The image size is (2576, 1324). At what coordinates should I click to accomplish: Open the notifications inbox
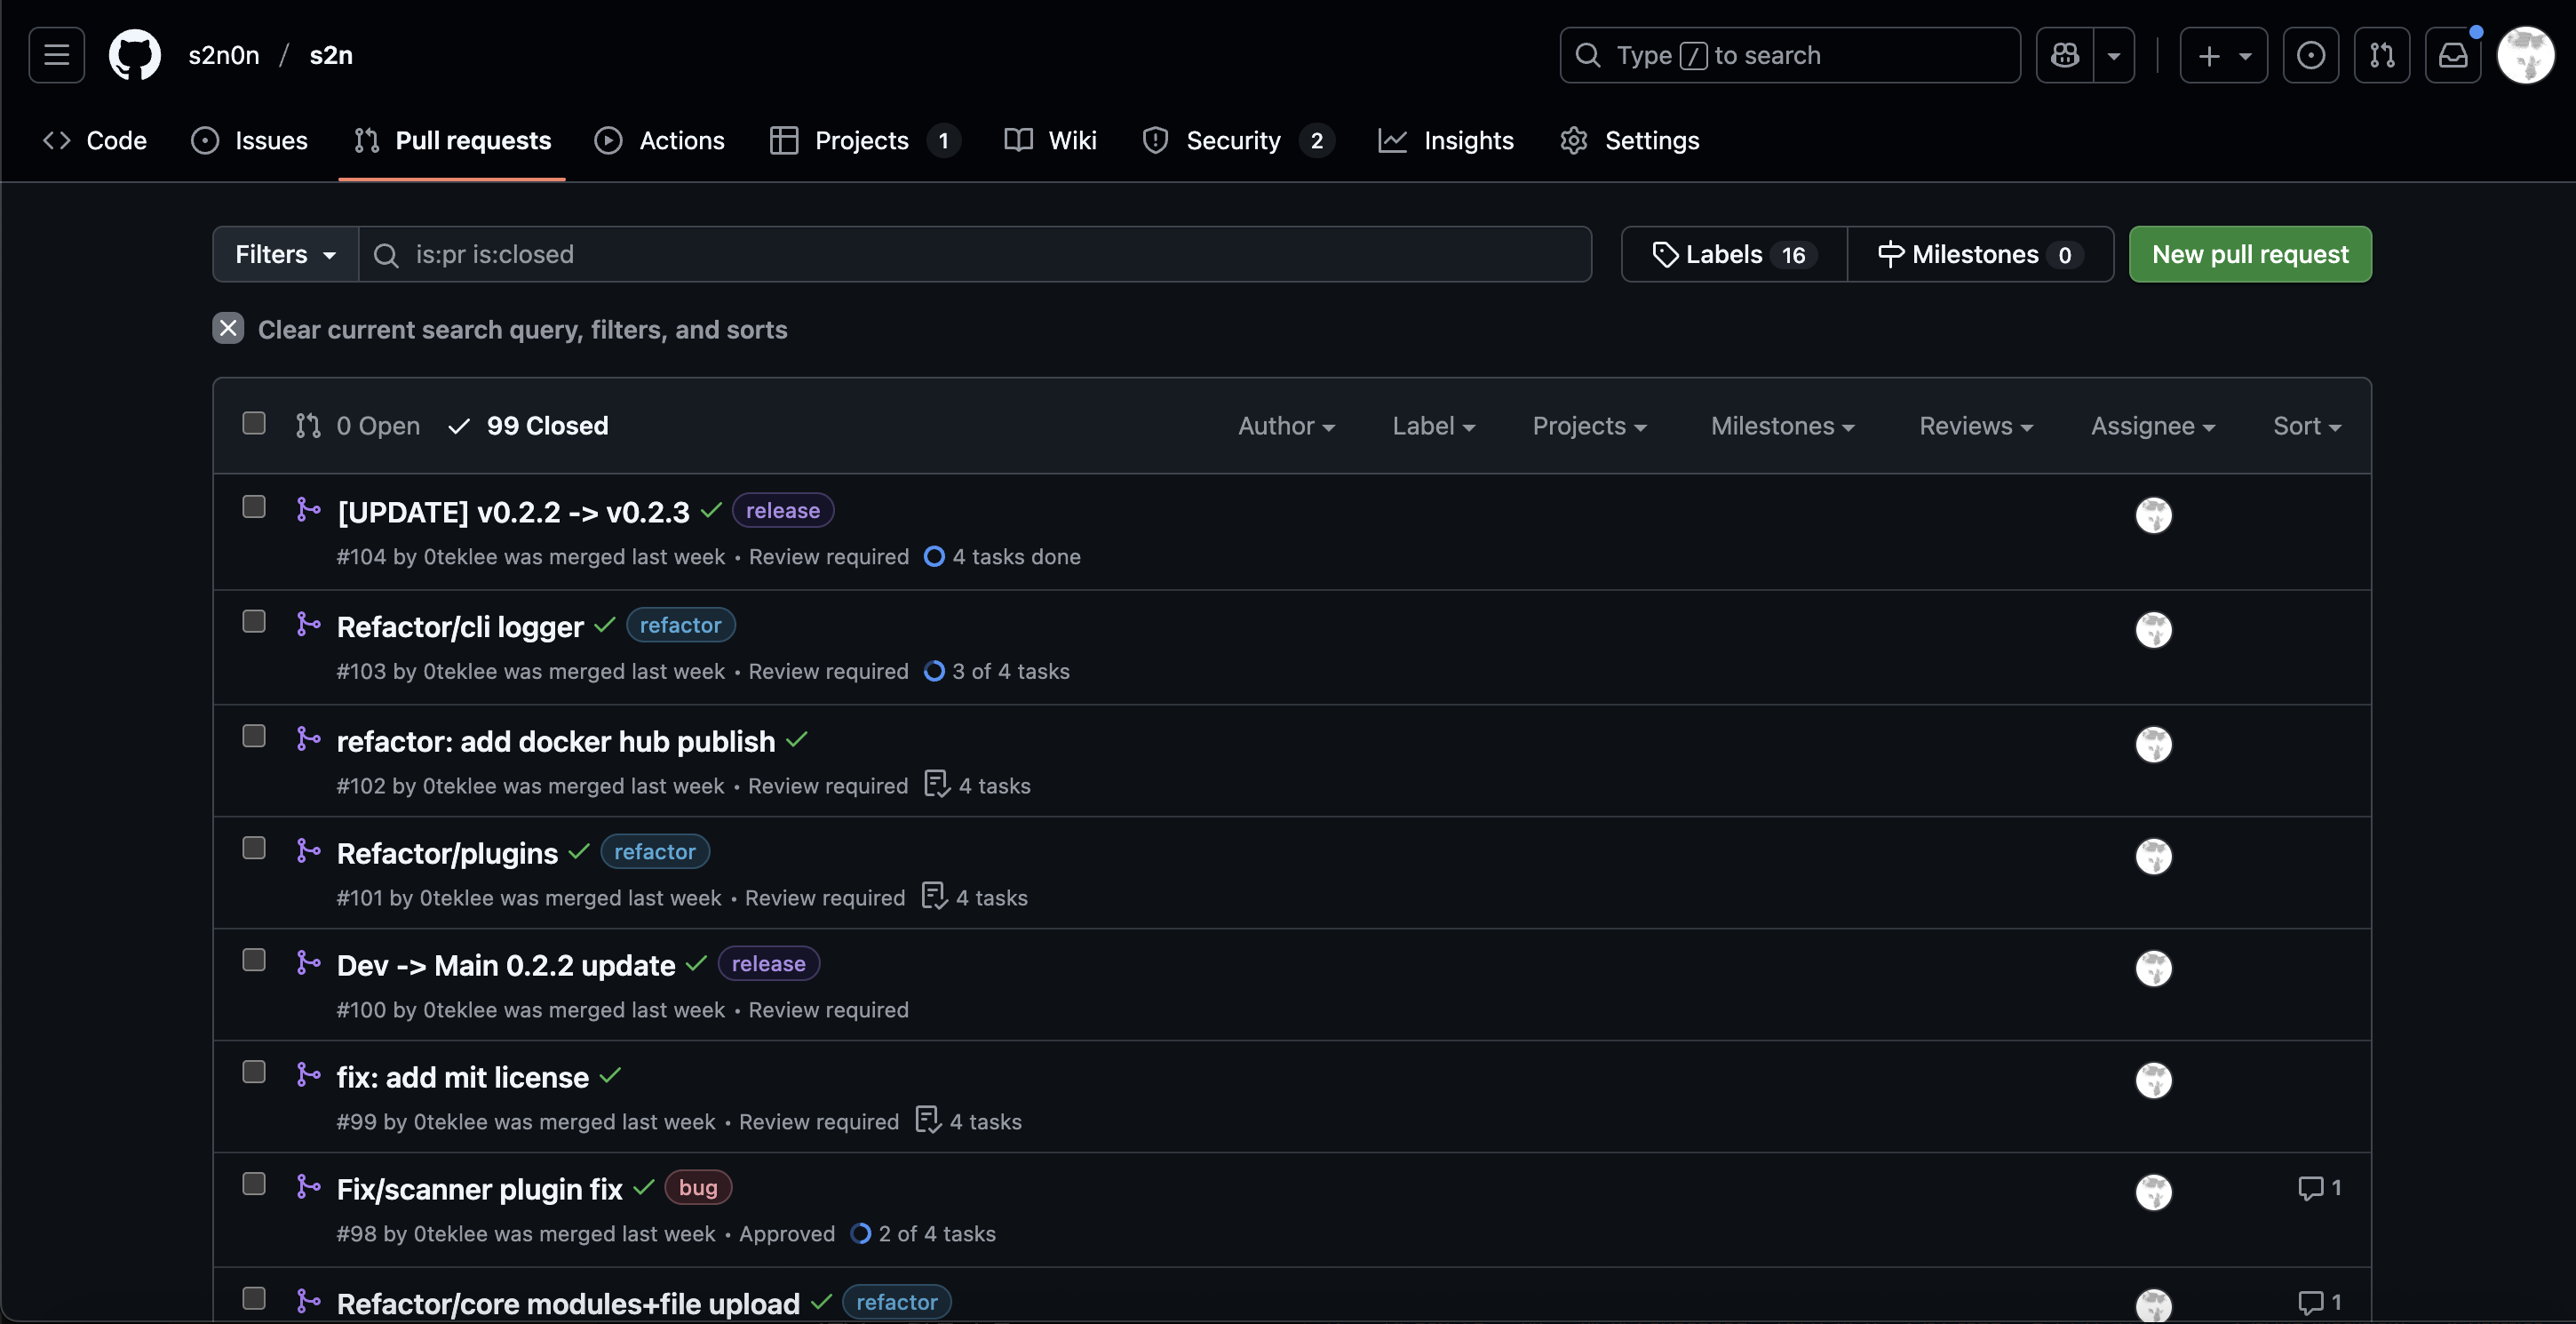click(x=2453, y=55)
